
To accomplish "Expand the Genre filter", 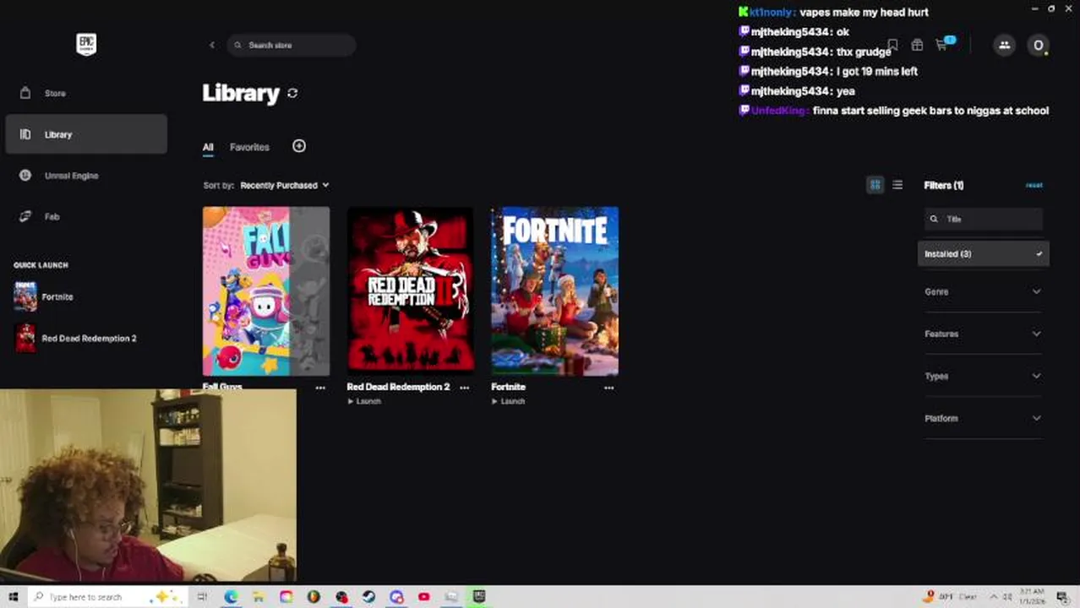I will tap(984, 291).
